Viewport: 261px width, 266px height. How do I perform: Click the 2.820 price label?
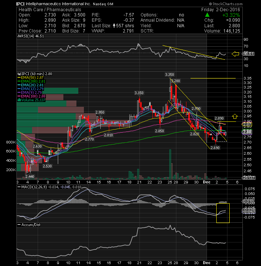[195, 134]
